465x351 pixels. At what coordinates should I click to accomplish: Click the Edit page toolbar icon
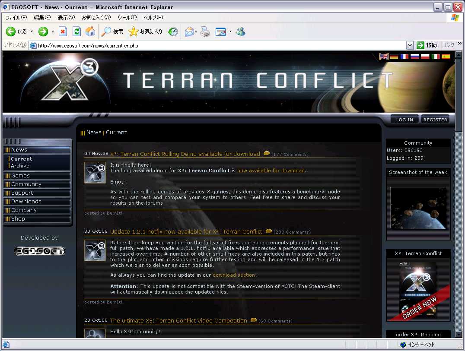pyautogui.click(x=221, y=32)
